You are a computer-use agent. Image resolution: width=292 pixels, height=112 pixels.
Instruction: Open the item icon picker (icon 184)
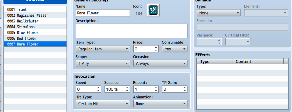153,10
